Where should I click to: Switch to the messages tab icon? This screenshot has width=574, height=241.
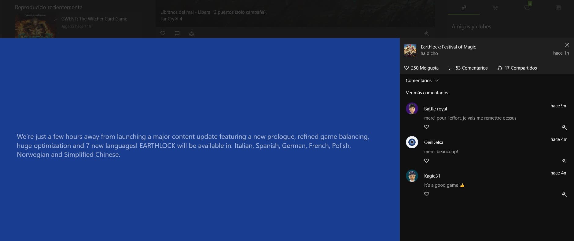[x=527, y=8]
